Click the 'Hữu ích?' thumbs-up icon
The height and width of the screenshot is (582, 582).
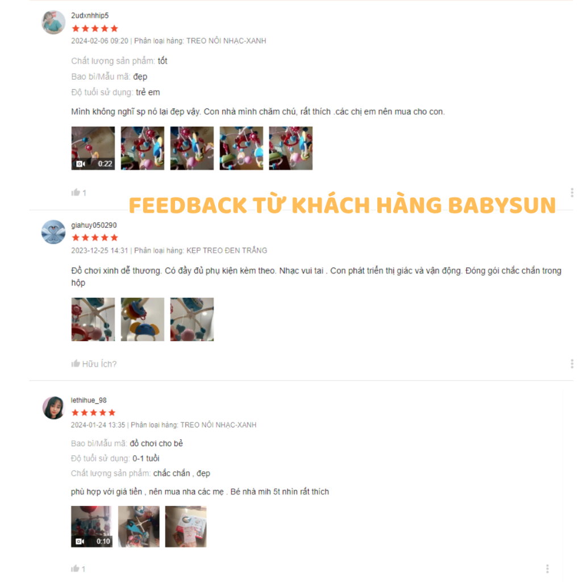coord(76,363)
